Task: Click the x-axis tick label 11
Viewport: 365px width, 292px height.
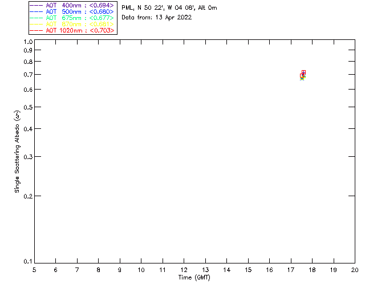Action: (x=163, y=270)
